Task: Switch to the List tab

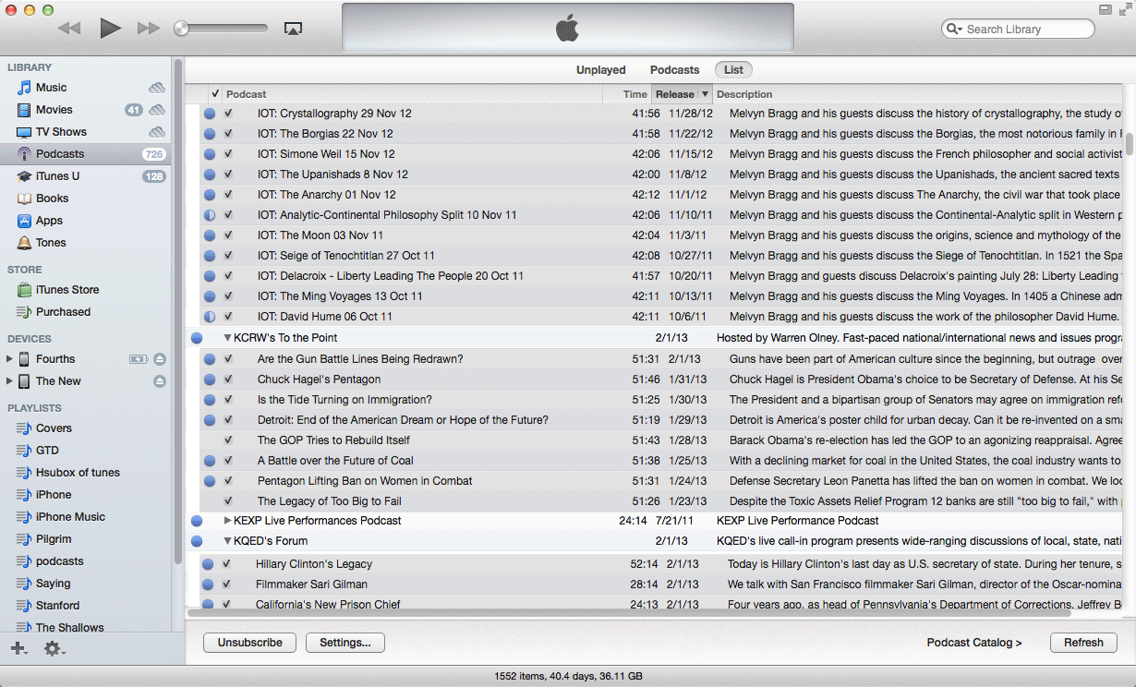Action: click(733, 70)
